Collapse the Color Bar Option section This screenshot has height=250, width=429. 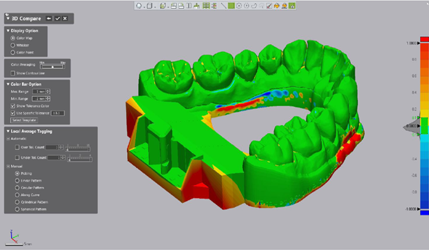click(8, 84)
